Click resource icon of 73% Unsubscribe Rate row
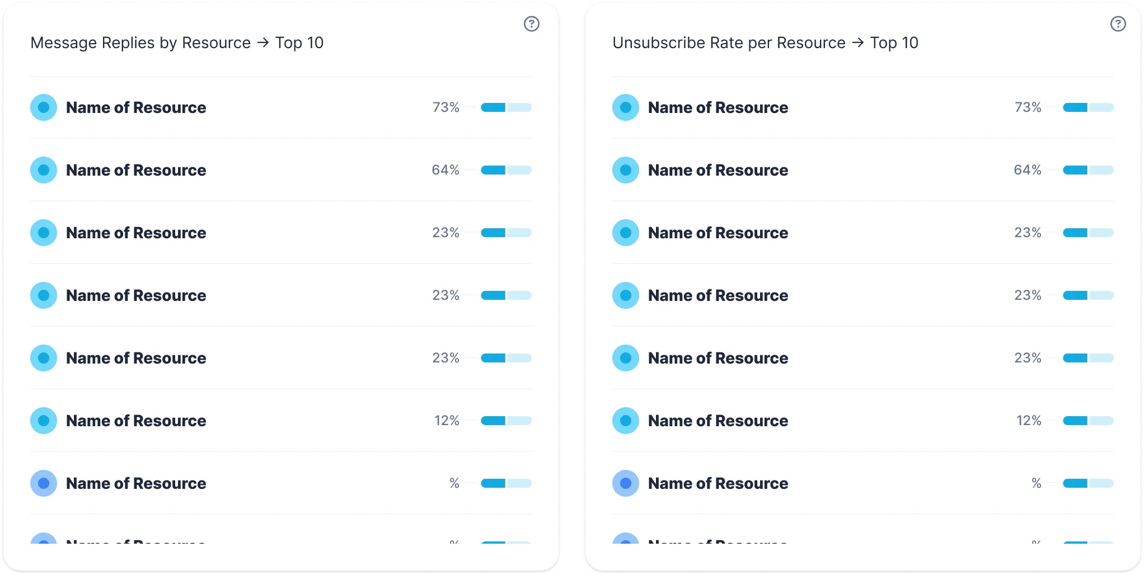This screenshot has width=1144, height=575. 626,107
